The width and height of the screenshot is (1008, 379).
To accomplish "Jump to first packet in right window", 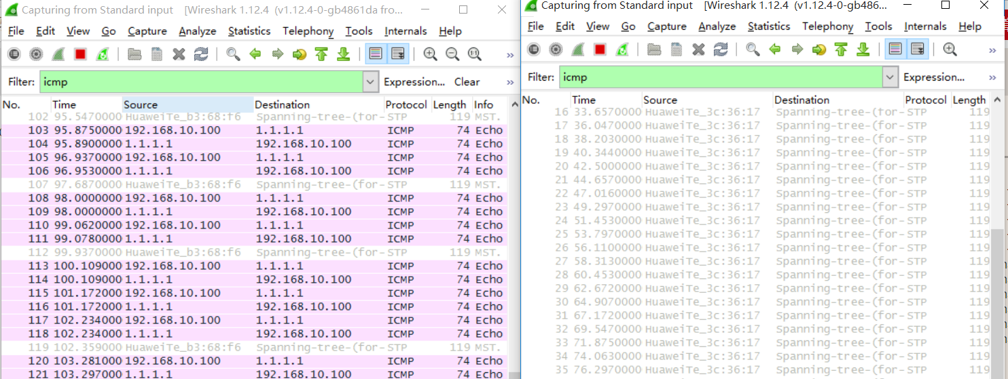I will click(841, 49).
